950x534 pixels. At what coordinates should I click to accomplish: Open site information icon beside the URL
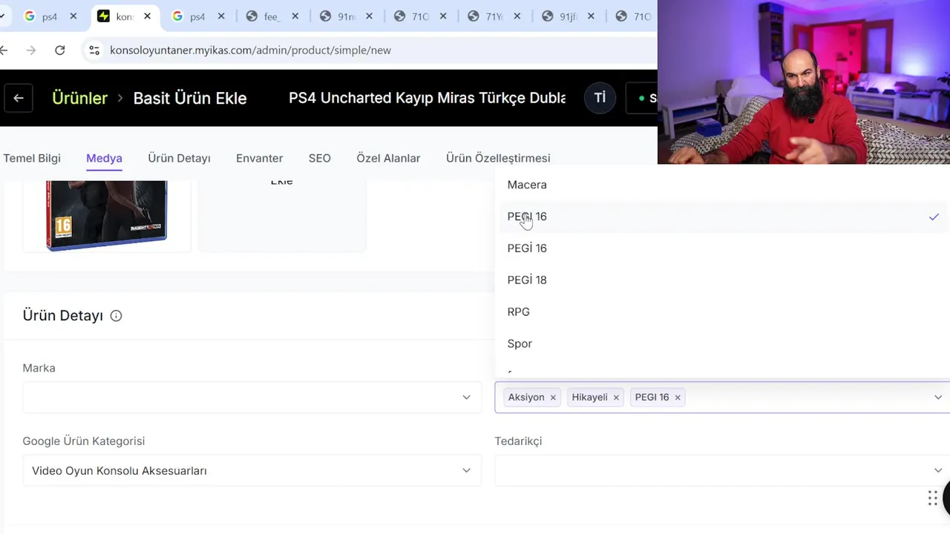coord(94,50)
